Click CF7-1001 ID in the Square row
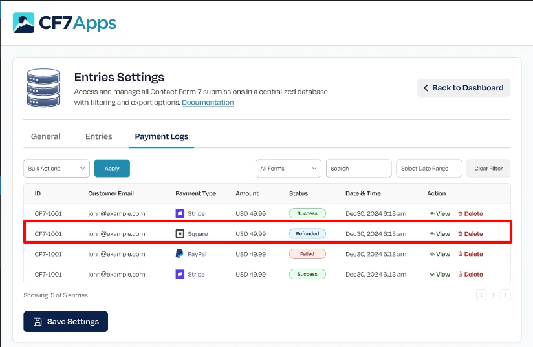This screenshot has height=347, width=533. [49, 234]
